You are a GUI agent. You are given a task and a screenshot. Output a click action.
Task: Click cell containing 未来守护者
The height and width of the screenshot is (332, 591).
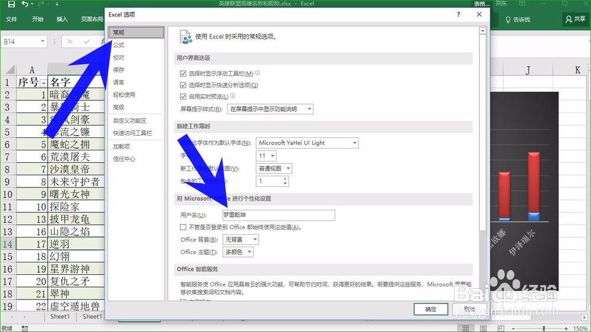point(76,182)
